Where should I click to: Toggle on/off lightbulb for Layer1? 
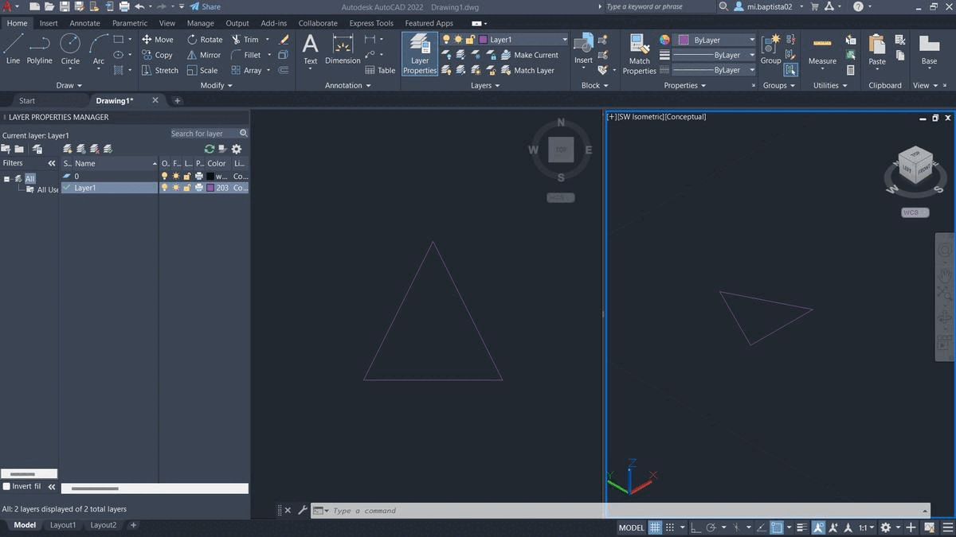pyautogui.click(x=165, y=188)
